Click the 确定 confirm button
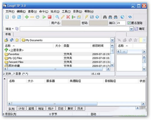 pyautogui.click(x=140, y=29)
